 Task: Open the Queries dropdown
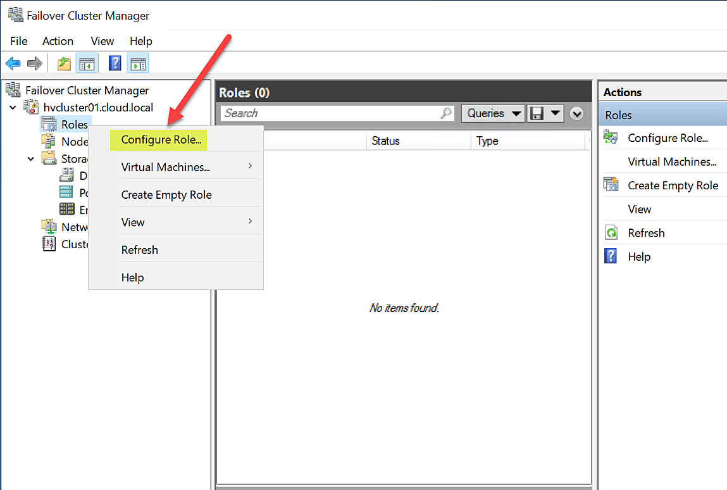click(494, 113)
